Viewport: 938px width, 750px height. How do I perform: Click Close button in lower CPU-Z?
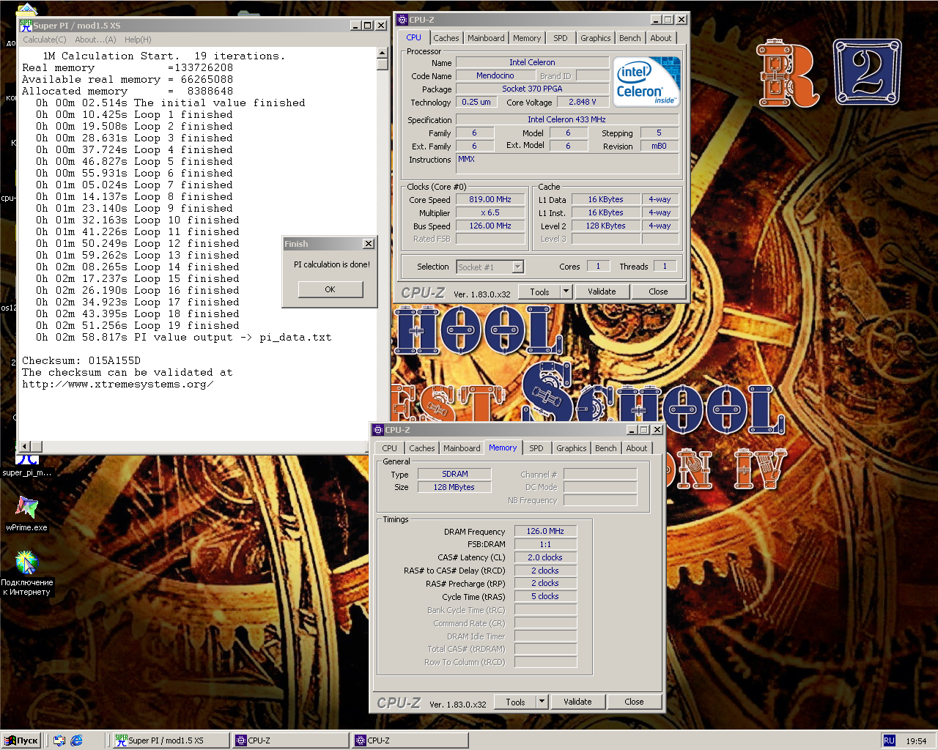(x=634, y=702)
